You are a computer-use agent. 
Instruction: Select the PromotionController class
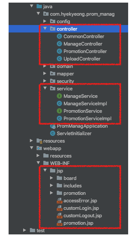85,51
